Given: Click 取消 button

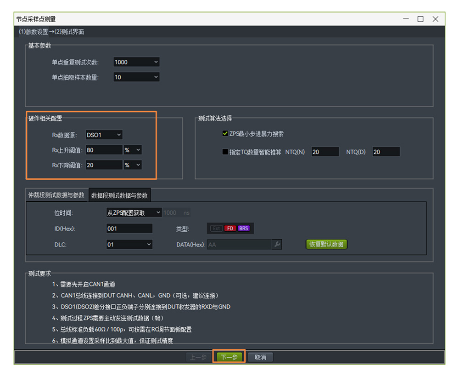Looking at the screenshot, I should (x=260, y=357).
